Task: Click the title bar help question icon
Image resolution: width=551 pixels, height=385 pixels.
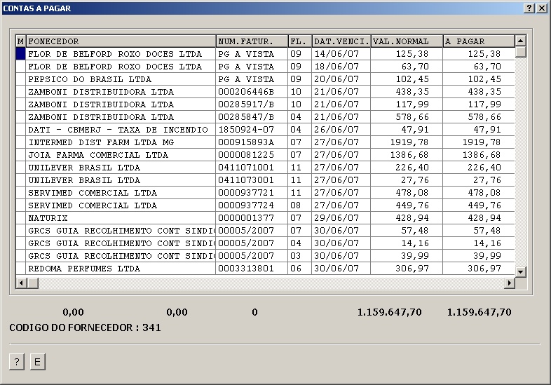Action: (529, 8)
